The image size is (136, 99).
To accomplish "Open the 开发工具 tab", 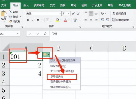I will pos(97,5).
